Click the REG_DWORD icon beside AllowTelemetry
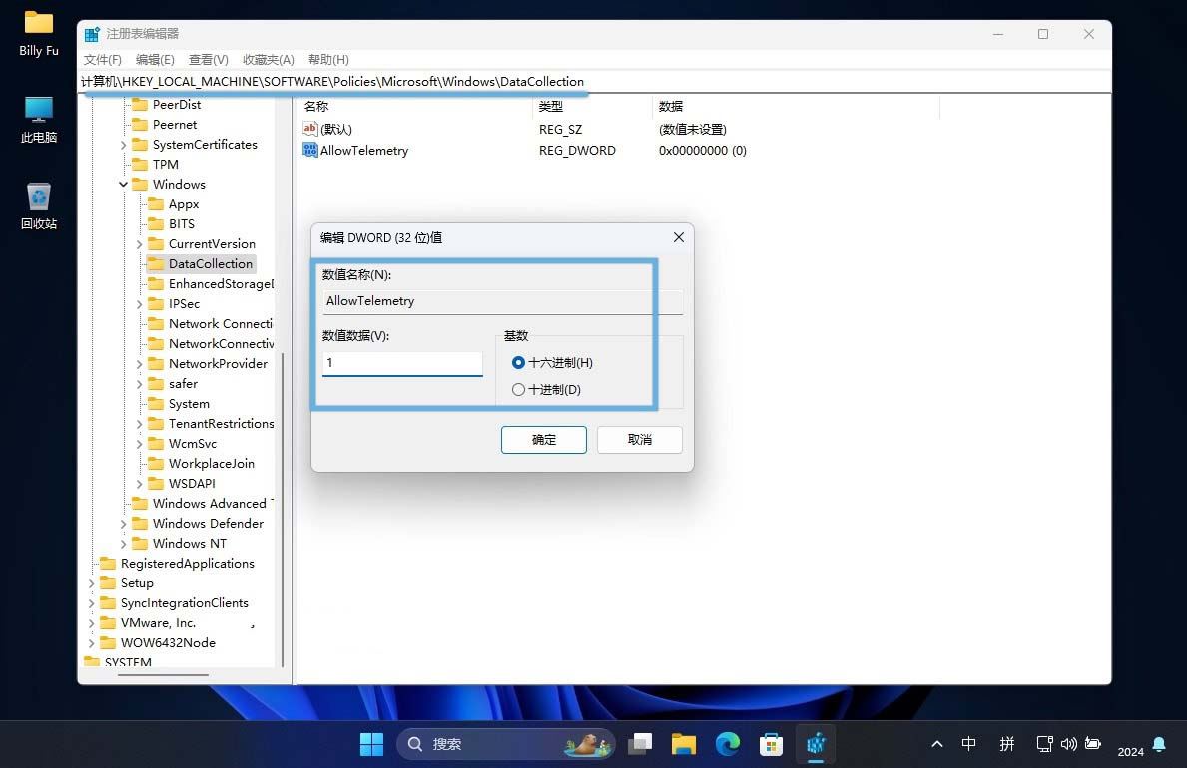Screen dimensions: 1187x768 [309, 150]
